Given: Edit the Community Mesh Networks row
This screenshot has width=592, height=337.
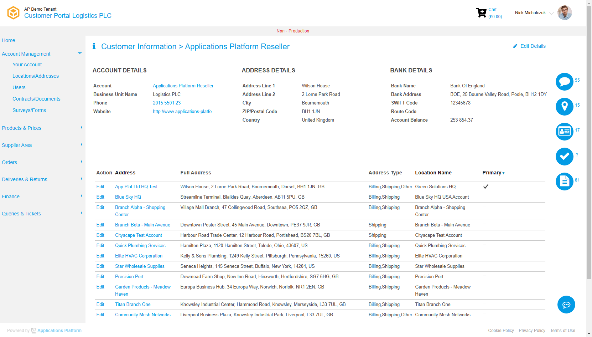Looking at the screenshot, I should click(x=100, y=315).
